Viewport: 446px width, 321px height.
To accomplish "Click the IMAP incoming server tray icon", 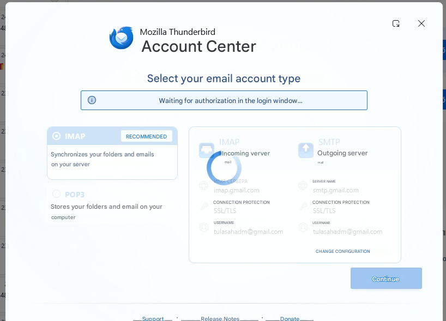I will point(207,150).
